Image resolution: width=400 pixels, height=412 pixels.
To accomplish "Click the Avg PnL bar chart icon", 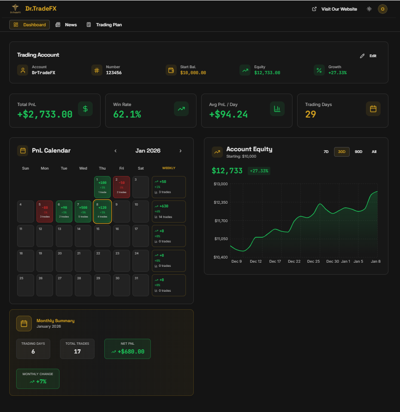I will pos(277,109).
